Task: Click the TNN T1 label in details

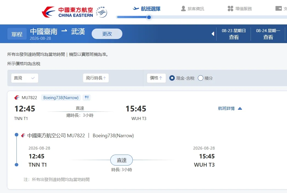Action: click(38, 165)
